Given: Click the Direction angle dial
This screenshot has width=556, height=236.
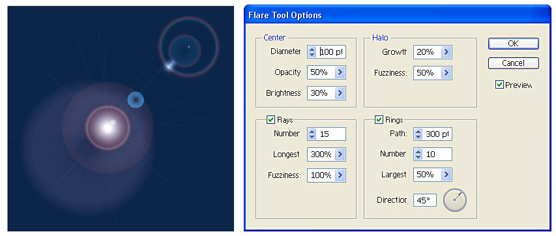Looking at the screenshot, I should 455,200.
